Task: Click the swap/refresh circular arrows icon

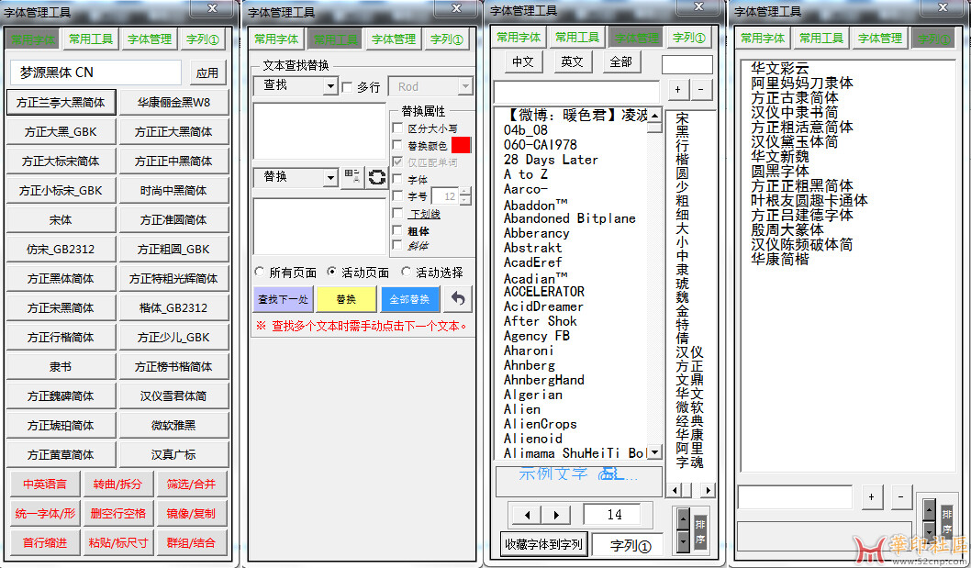Action: 376,177
